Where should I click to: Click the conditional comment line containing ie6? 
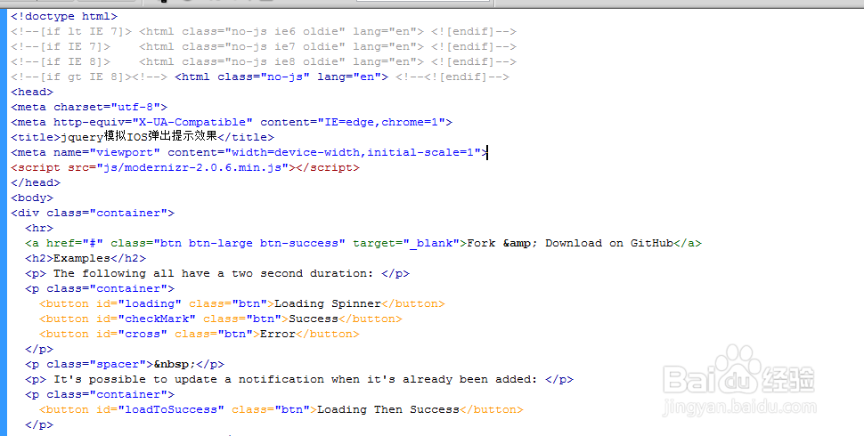tap(264, 31)
